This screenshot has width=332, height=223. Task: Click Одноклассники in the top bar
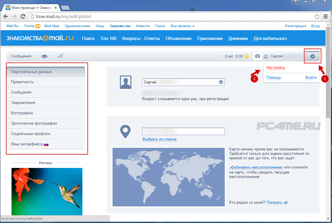pyautogui.click(x=77, y=26)
